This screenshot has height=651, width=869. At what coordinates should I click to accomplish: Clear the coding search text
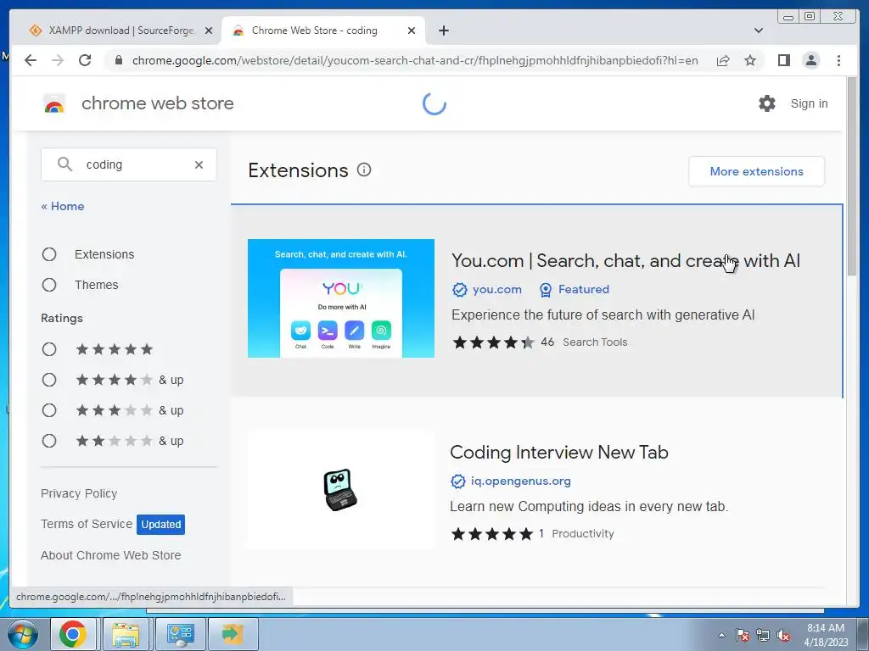[x=199, y=164]
